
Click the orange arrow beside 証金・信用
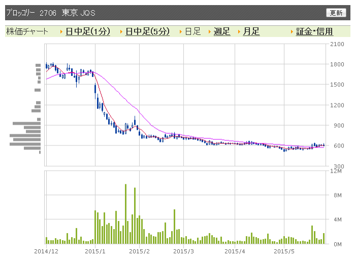[292, 32]
